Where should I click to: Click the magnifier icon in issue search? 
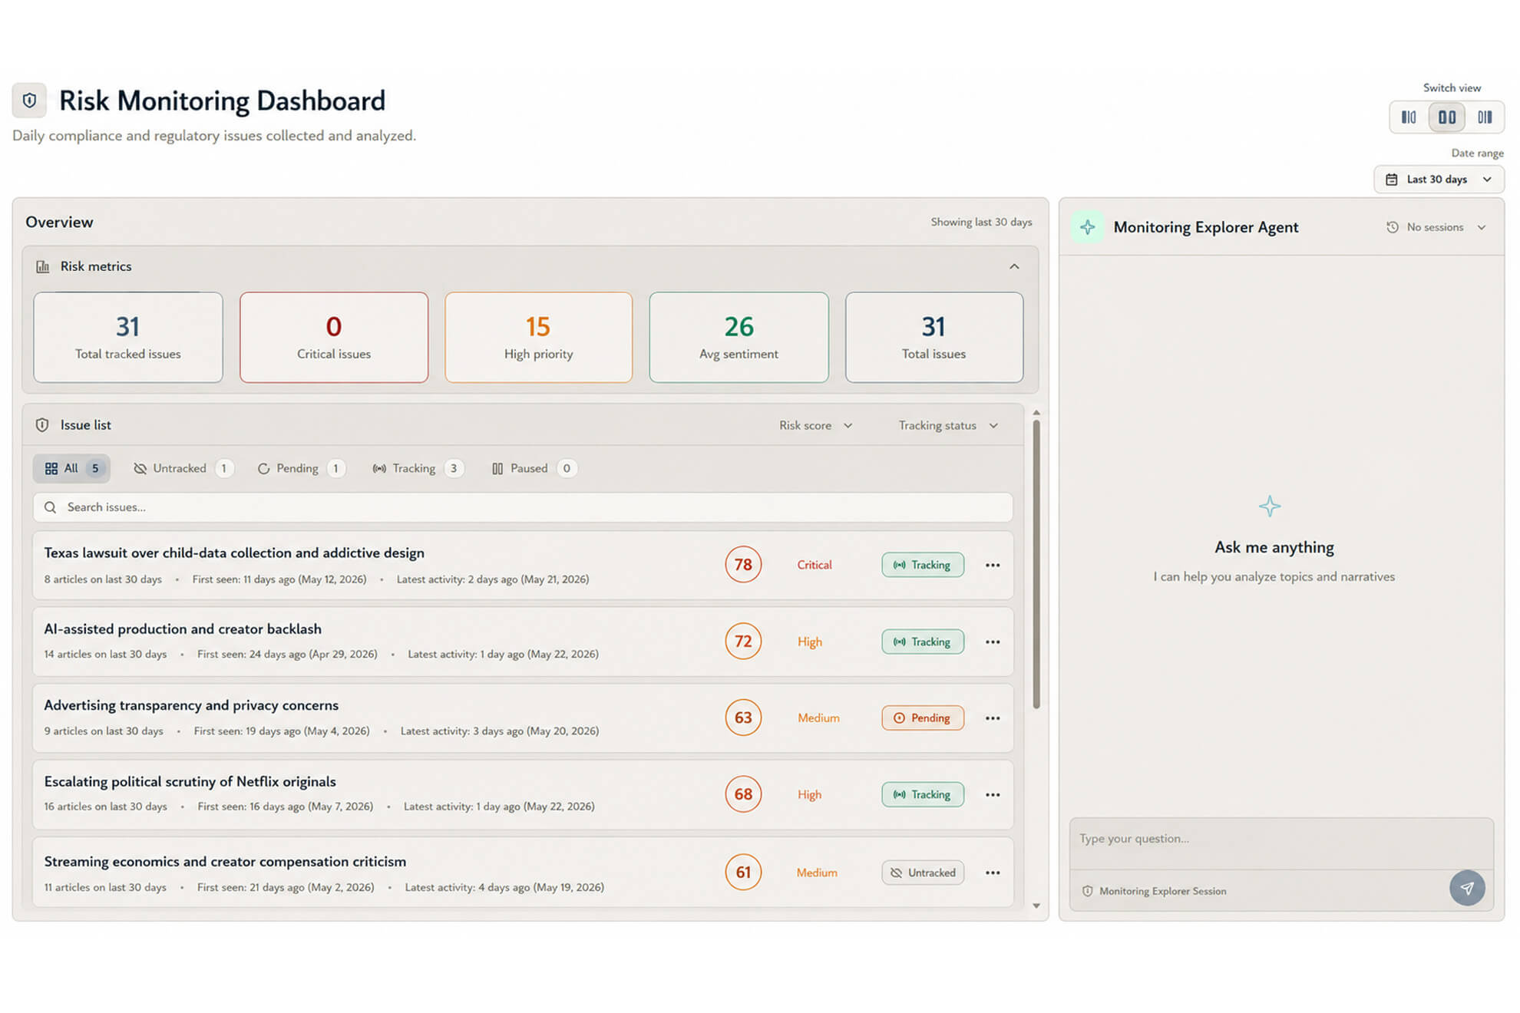50,507
